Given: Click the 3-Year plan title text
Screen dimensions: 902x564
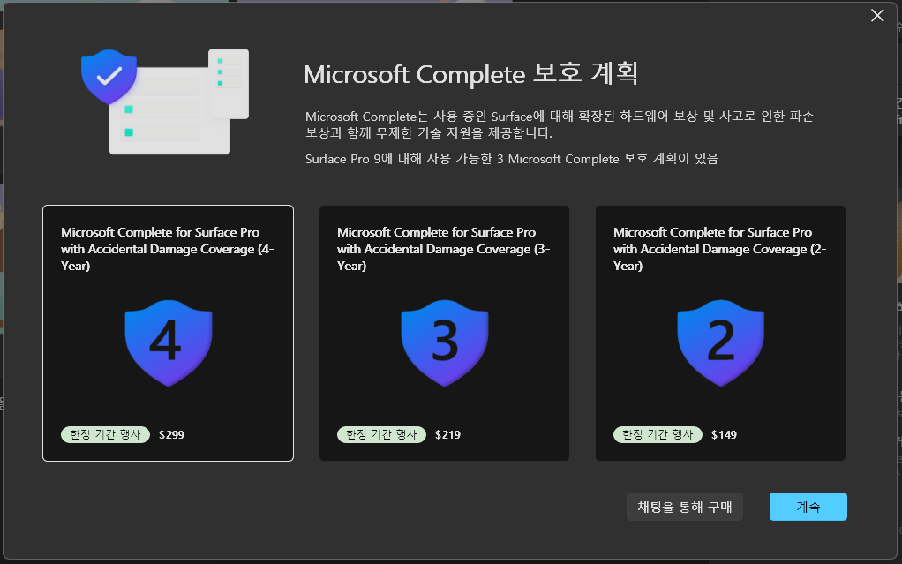Looking at the screenshot, I should [x=444, y=249].
